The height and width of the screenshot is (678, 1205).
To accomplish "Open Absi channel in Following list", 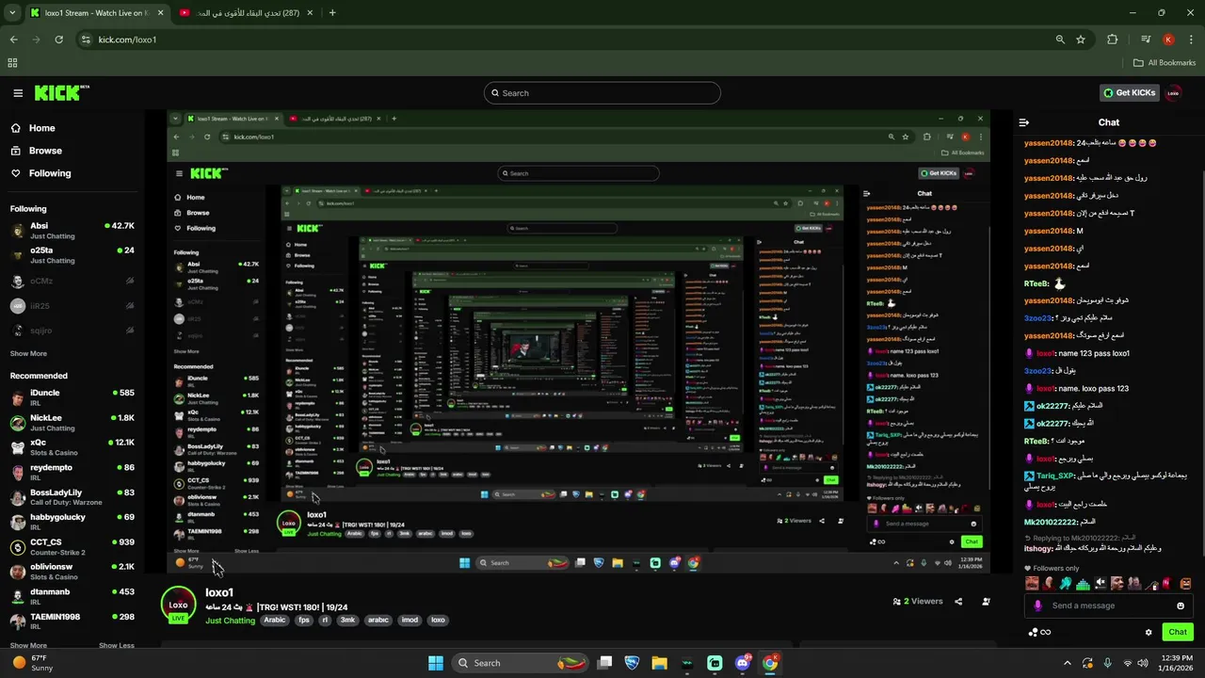I will pyautogui.click(x=72, y=231).
